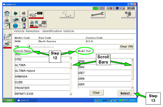The image size is (163, 107).
Task: Click the Clear VIN button
Action: click(x=127, y=47)
